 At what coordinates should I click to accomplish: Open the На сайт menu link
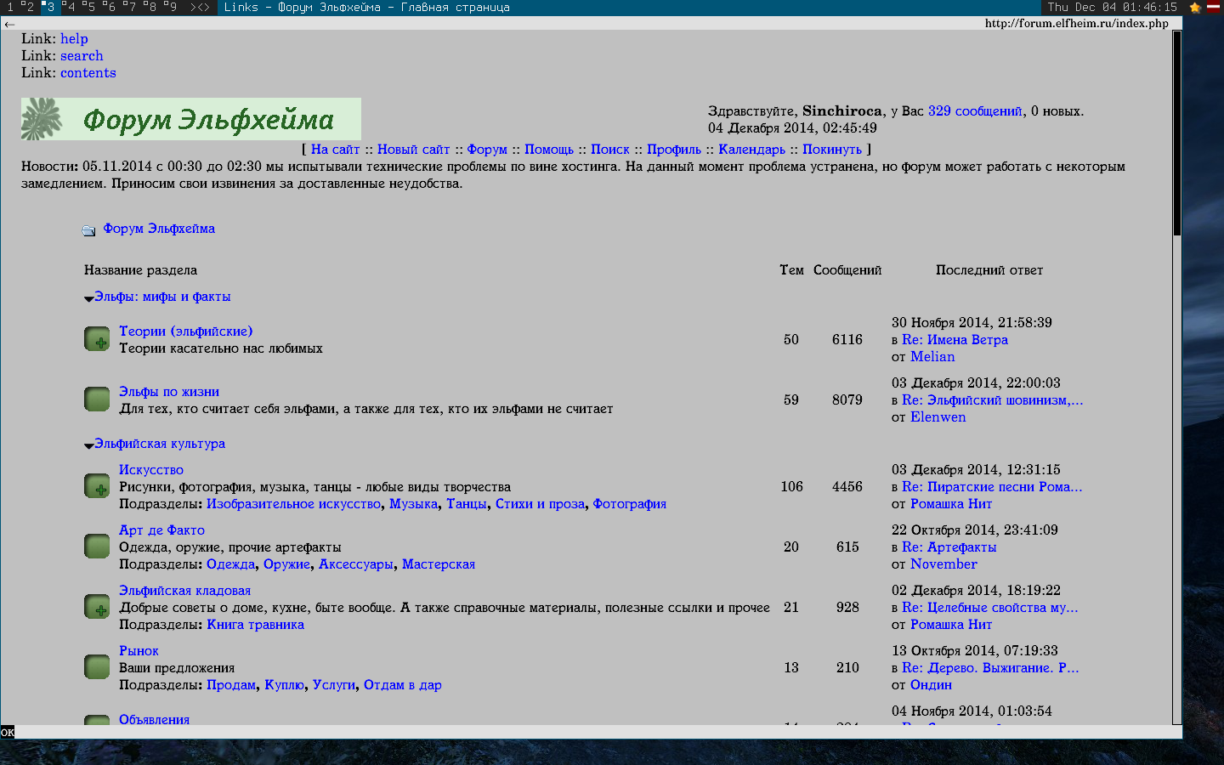[335, 150]
